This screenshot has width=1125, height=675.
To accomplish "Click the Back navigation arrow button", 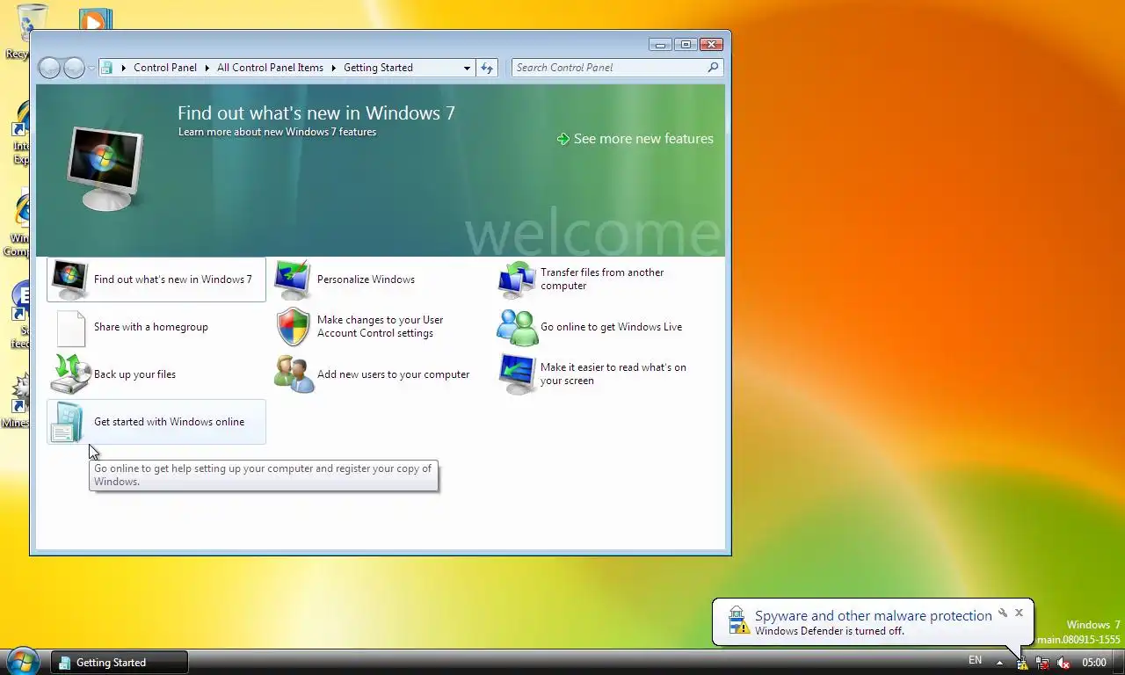I will click(x=49, y=68).
